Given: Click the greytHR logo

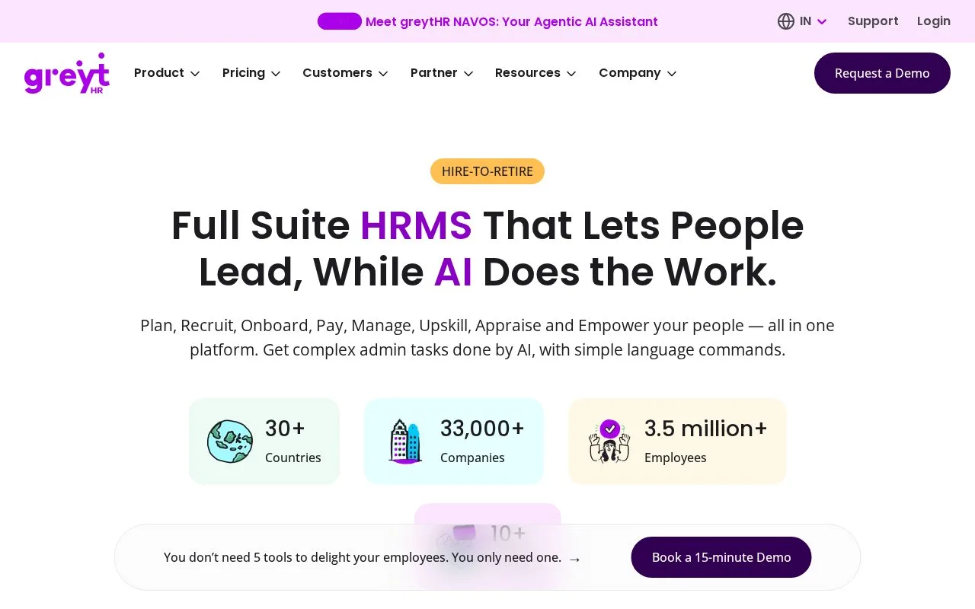Looking at the screenshot, I should tap(67, 73).
